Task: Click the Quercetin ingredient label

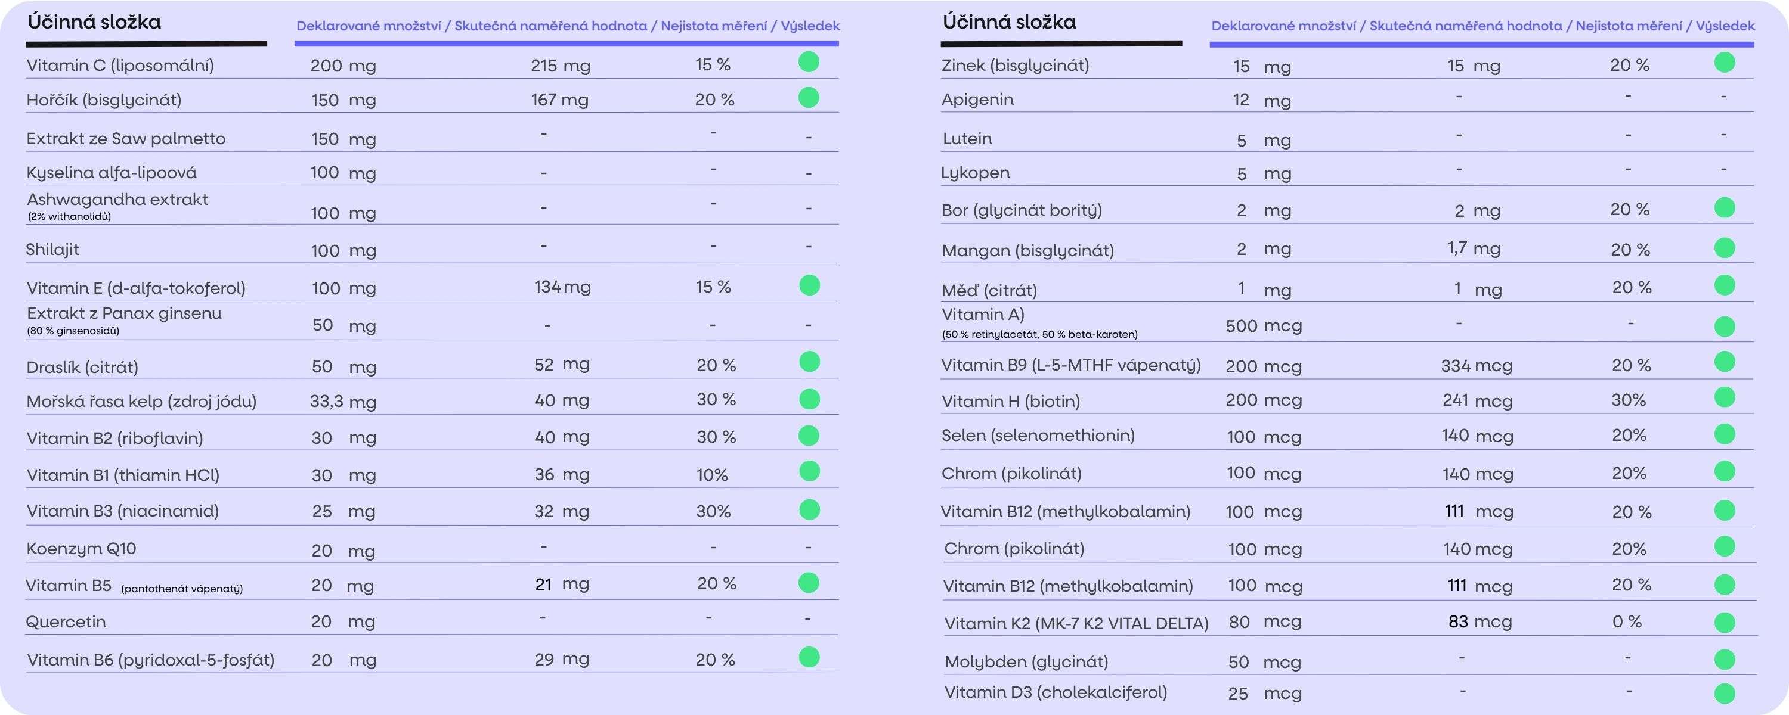Action: coord(66,621)
